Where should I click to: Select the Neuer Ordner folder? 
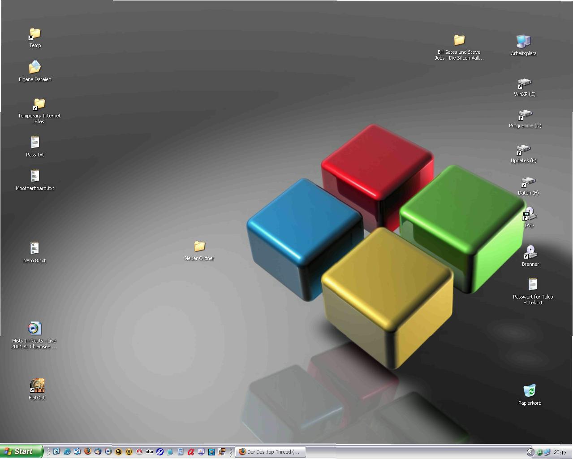[199, 247]
